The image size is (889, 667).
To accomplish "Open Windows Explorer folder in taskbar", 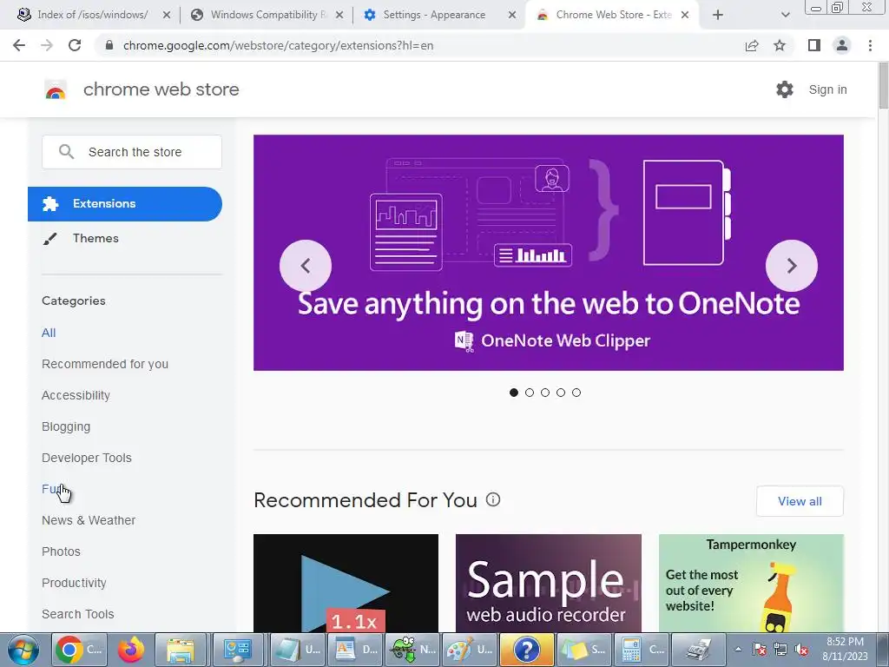I will pyautogui.click(x=181, y=650).
